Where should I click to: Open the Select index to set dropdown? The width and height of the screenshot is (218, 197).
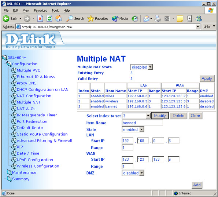148,116
